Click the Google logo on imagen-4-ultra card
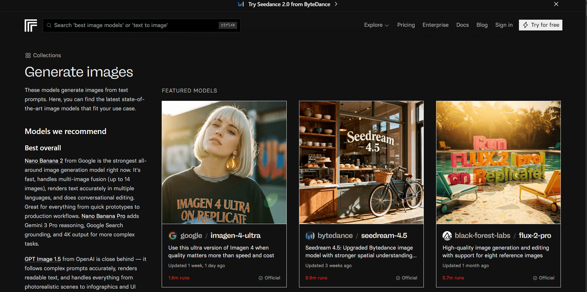The image size is (587, 292). (173, 235)
